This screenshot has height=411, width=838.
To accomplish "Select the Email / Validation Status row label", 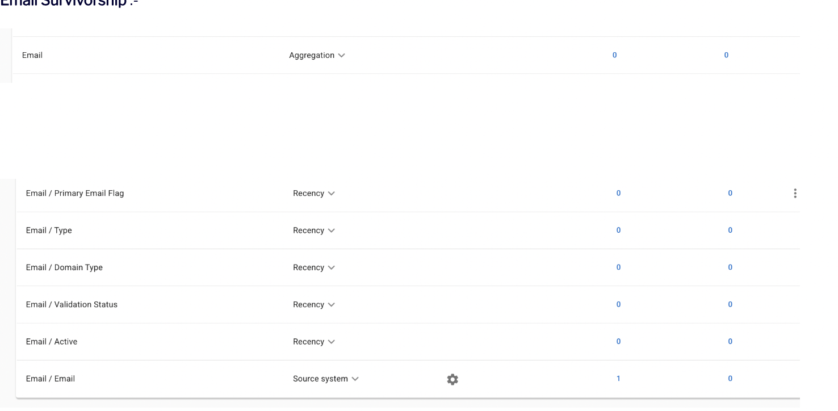I will [72, 305].
